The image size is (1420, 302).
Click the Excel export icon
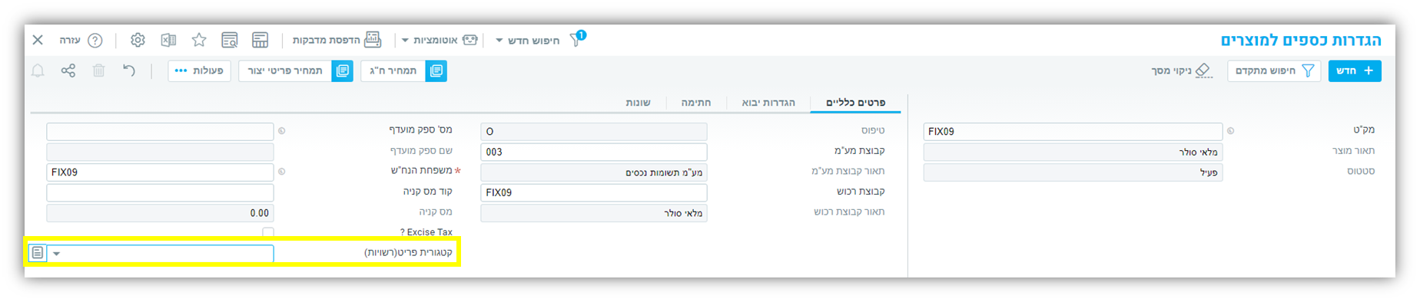click(168, 40)
